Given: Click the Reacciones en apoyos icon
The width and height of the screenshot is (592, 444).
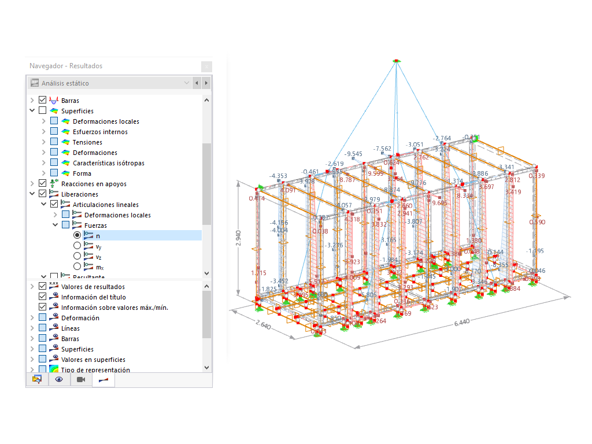Looking at the screenshot, I should coord(54,183).
